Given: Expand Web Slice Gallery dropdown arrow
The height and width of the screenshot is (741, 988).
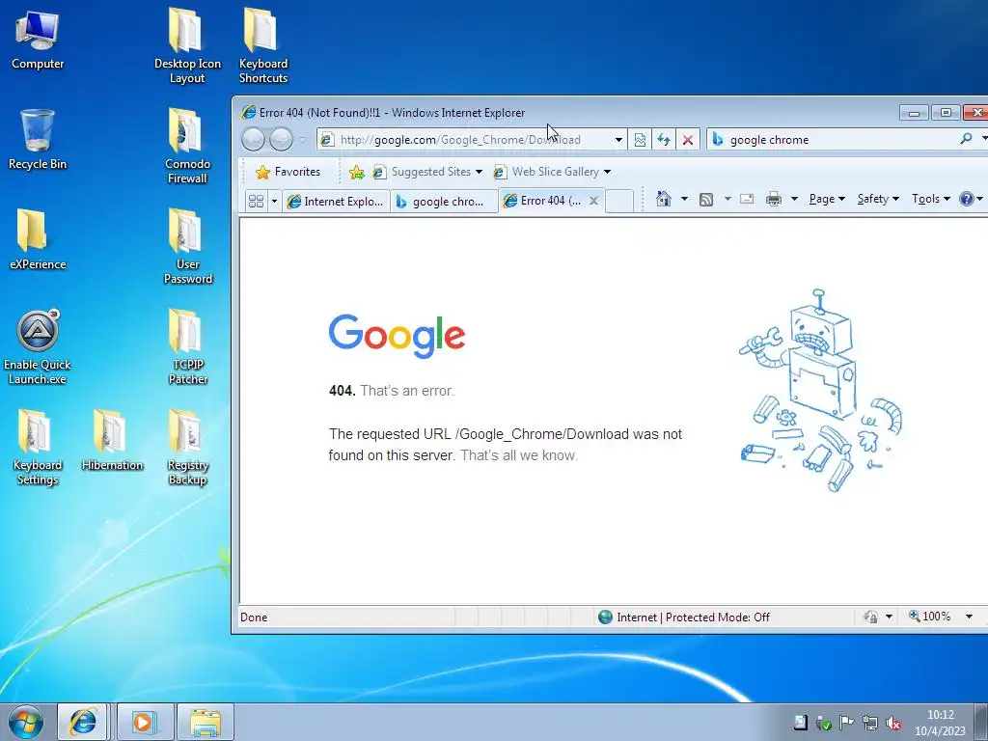Looking at the screenshot, I should pos(608,172).
